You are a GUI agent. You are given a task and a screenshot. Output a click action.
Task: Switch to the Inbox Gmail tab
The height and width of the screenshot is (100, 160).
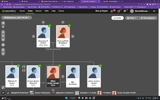110,1
